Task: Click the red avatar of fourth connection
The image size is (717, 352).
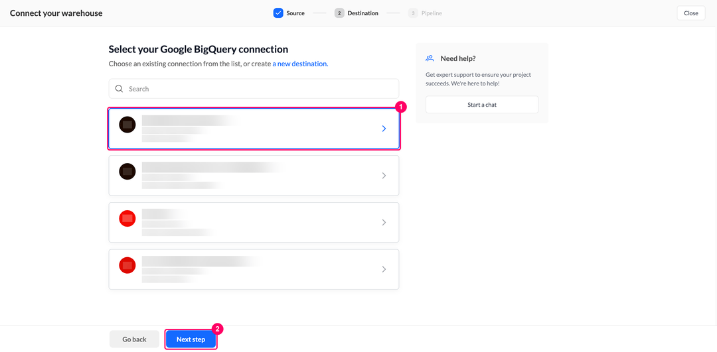Action: (x=127, y=265)
